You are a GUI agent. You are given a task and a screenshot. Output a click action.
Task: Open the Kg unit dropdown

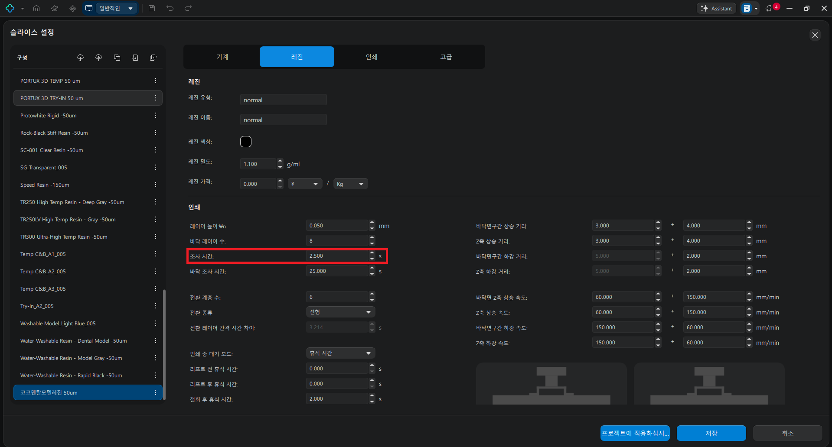coord(351,184)
